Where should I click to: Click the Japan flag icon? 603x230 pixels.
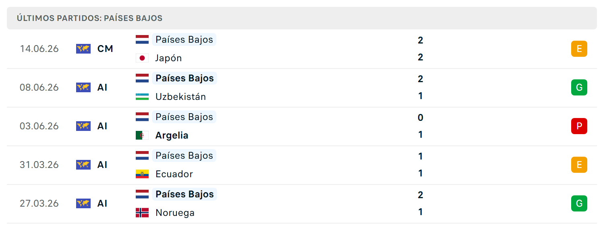(142, 58)
